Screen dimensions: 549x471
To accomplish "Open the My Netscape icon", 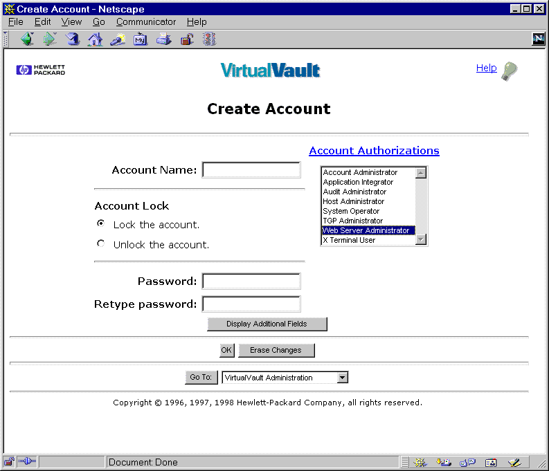I will [x=141, y=39].
